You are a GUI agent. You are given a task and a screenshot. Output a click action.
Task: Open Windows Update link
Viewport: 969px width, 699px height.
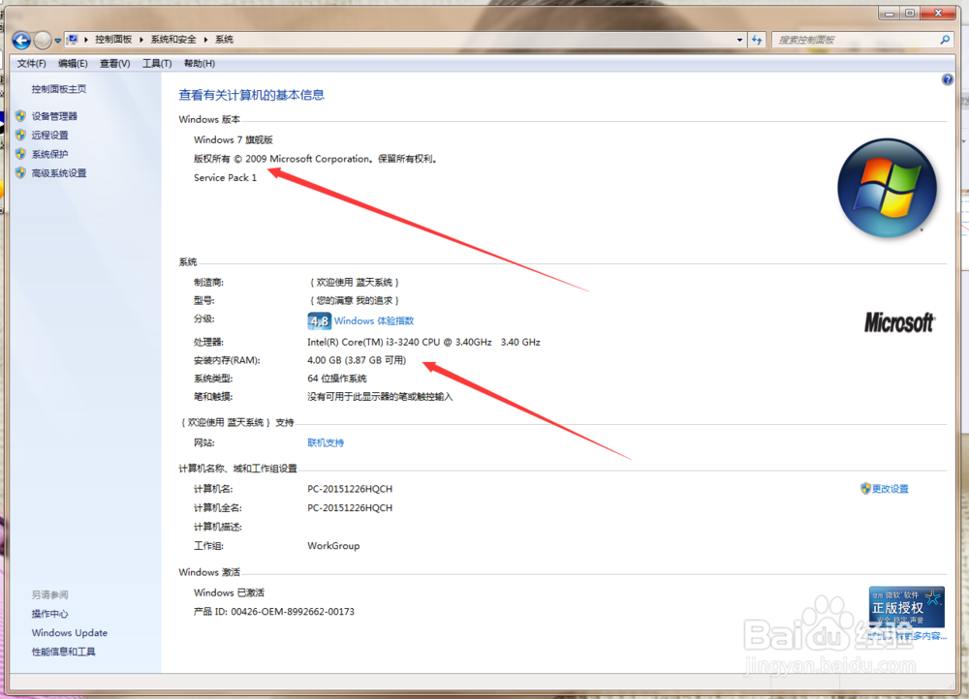pyautogui.click(x=69, y=633)
